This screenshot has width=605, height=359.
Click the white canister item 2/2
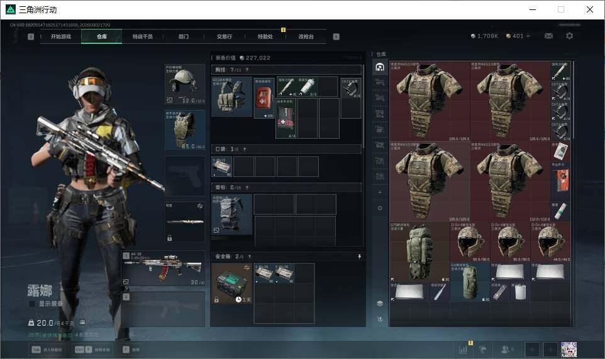[307, 87]
